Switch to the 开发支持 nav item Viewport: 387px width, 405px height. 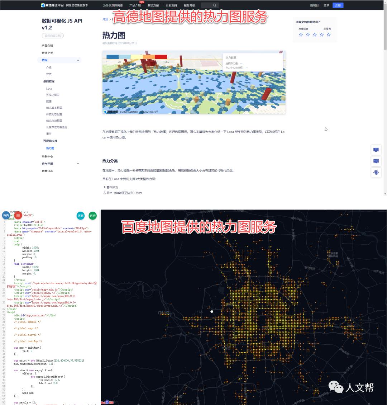tap(171, 5)
